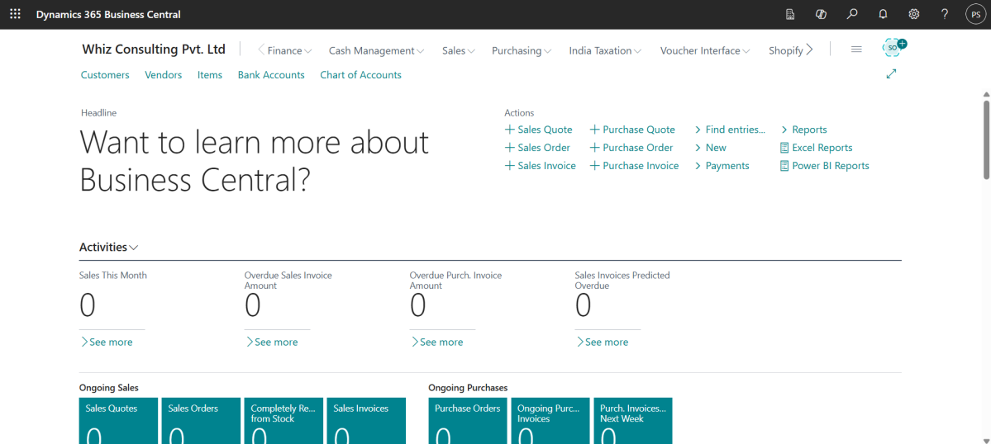The image size is (991, 444).
Task: Open the Purchase Orders tile
Action: point(468,421)
